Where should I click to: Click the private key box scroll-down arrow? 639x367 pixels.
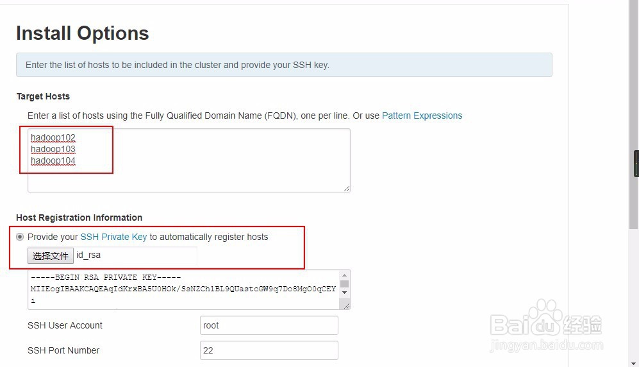coord(345,293)
